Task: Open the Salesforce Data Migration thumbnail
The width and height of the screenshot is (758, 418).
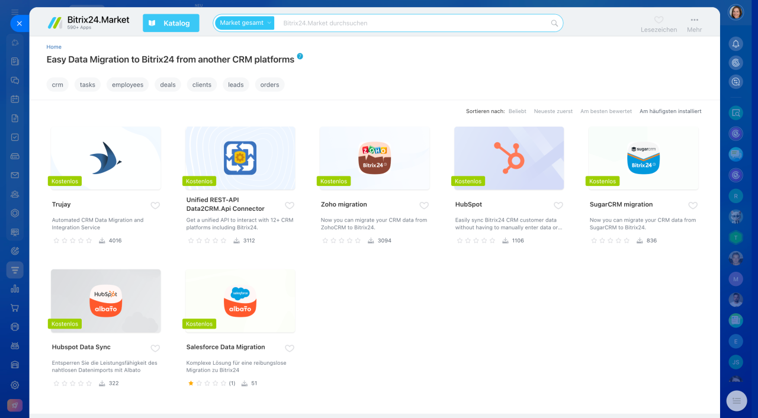Action: point(240,301)
